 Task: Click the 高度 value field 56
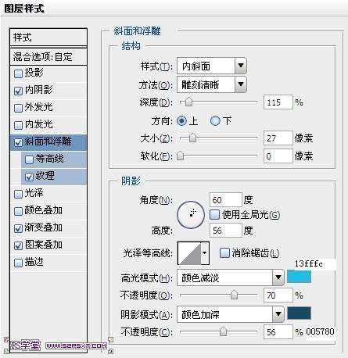coord(226,231)
